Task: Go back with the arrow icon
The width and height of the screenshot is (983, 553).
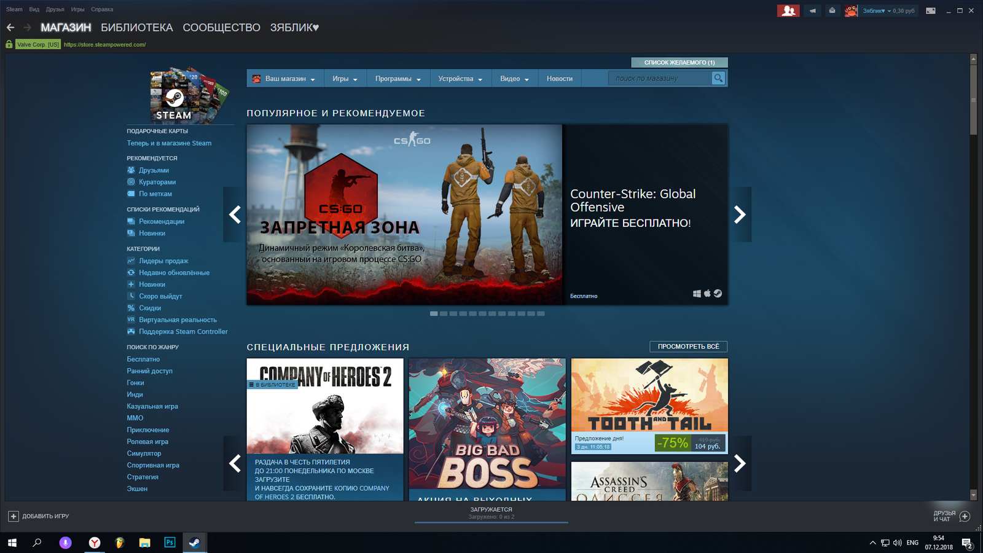Action: click(x=10, y=28)
